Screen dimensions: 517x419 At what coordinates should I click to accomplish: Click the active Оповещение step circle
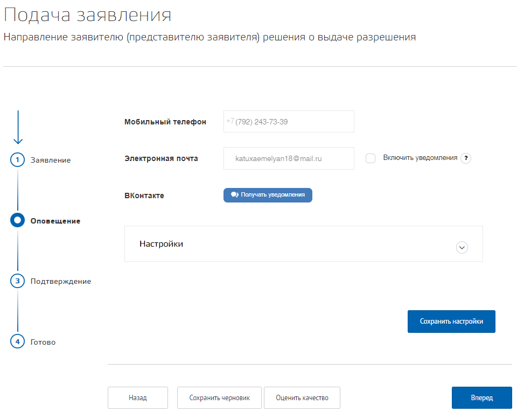coord(18,220)
